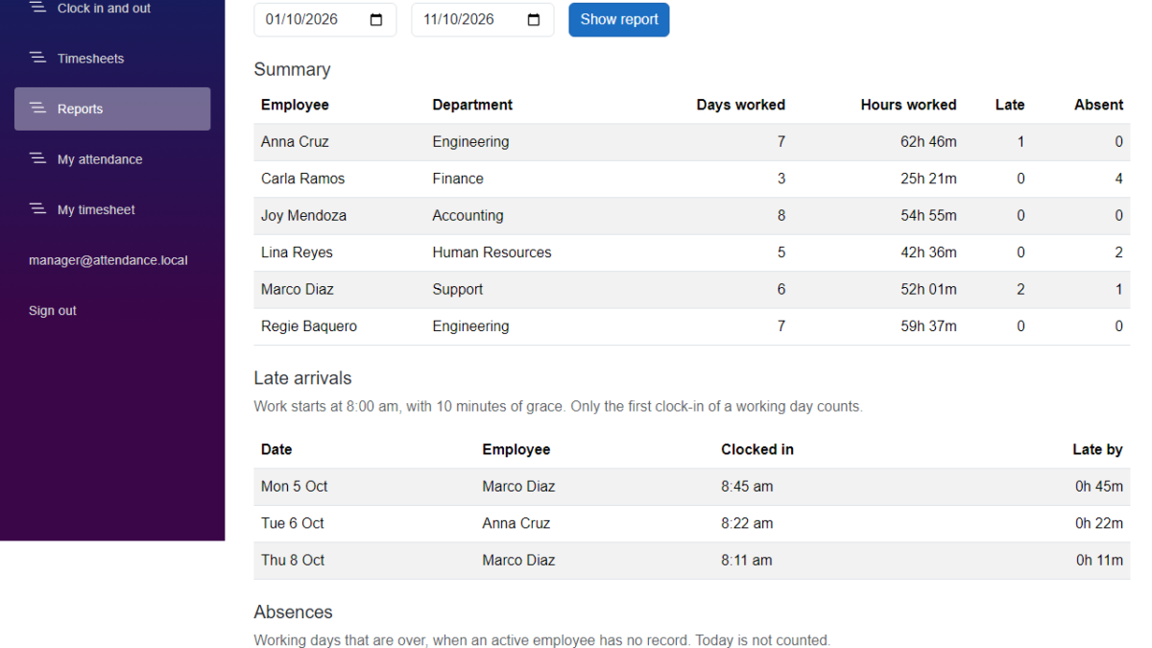
Task: Open calendar picker for start date 01/10/2026
Action: point(376,19)
